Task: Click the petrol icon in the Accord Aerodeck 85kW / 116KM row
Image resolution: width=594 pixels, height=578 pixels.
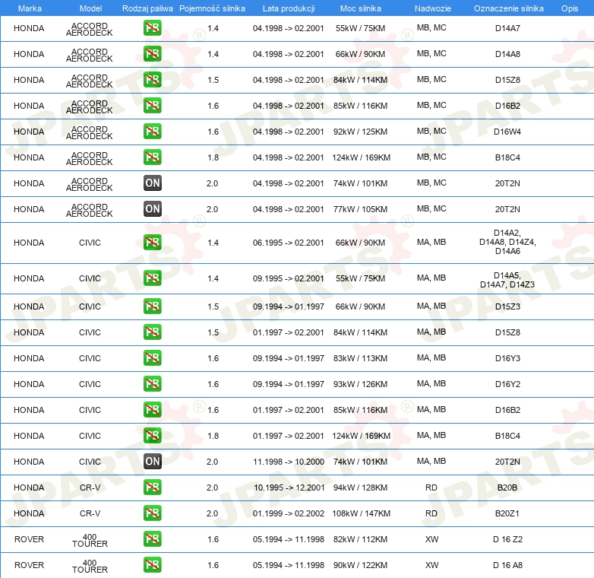Action: (x=152, y=105)
